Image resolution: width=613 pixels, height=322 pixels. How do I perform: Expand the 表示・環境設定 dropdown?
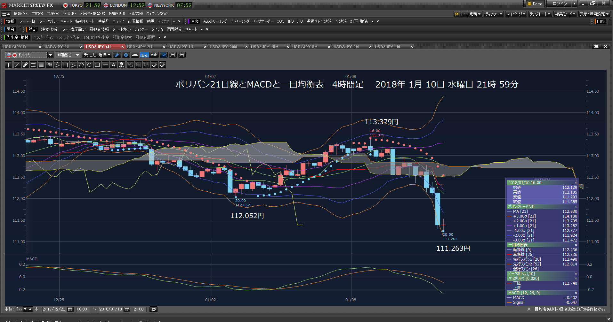click(594, 14)
